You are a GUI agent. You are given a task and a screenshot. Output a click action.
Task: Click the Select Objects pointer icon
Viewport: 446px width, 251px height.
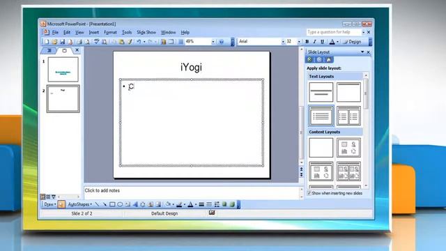[61, 204]
